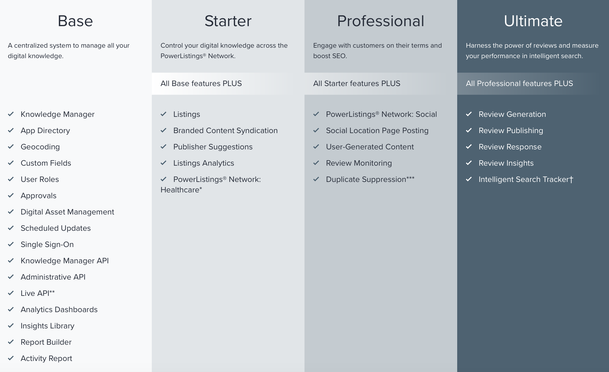Click the checkmark beside Activity Report
The width and height of the screenshot is (609, 372).
pyautogui.click(x=11, y=358)
